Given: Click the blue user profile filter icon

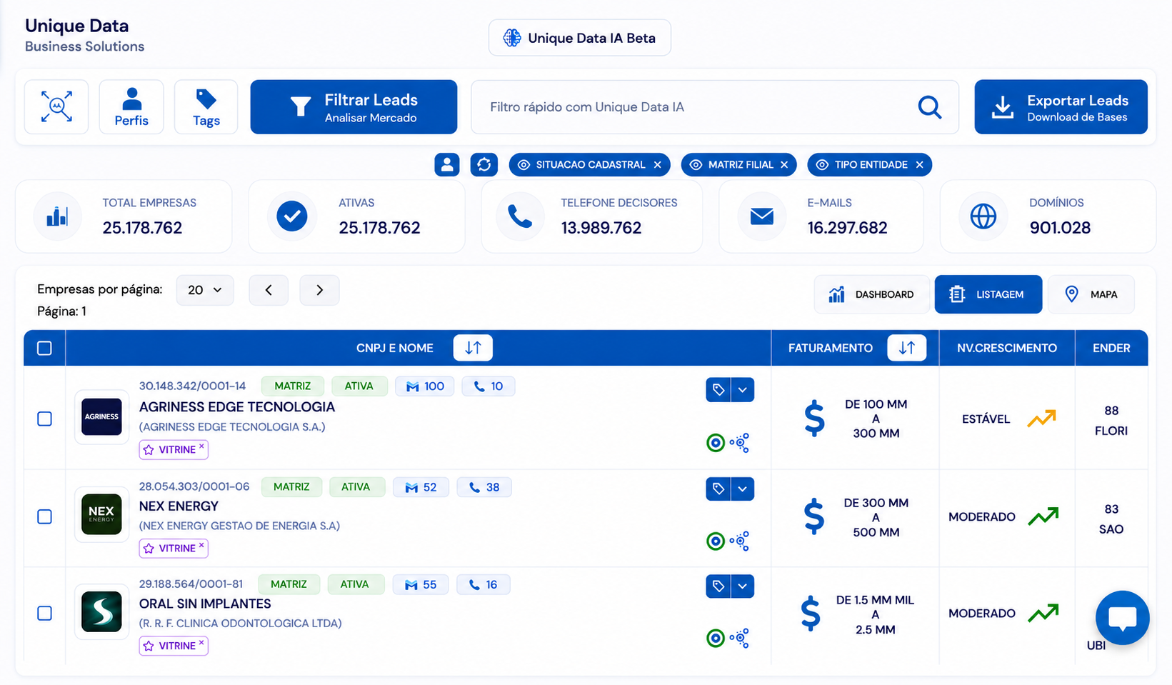Looking at the screenshot, I should pos(447,164).
